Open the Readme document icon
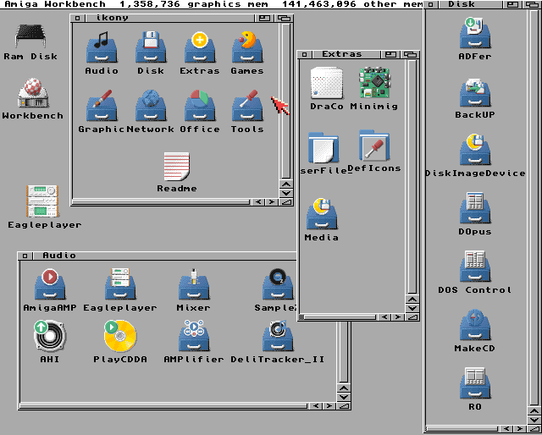 (x=176, y=167)
